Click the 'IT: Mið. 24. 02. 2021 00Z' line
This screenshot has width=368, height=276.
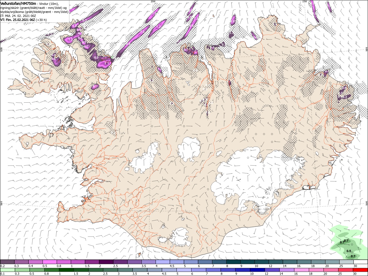pyautogui.click(x=18, y=16)
